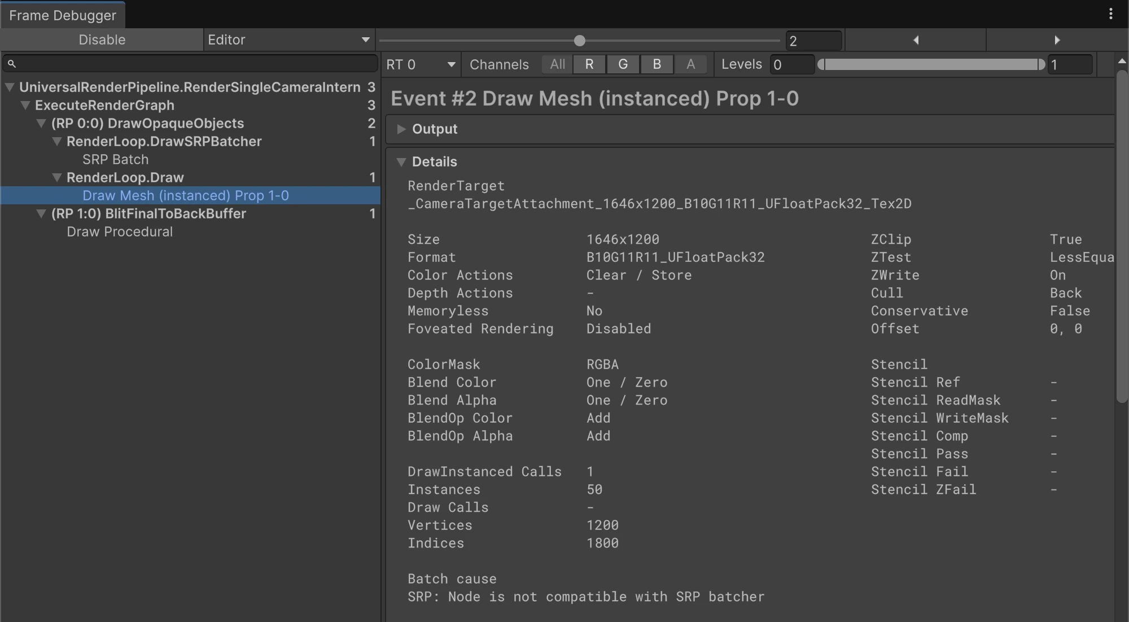Click the event index slider handle
Screen dimensions: 1129x622
[x=580, y=41]
